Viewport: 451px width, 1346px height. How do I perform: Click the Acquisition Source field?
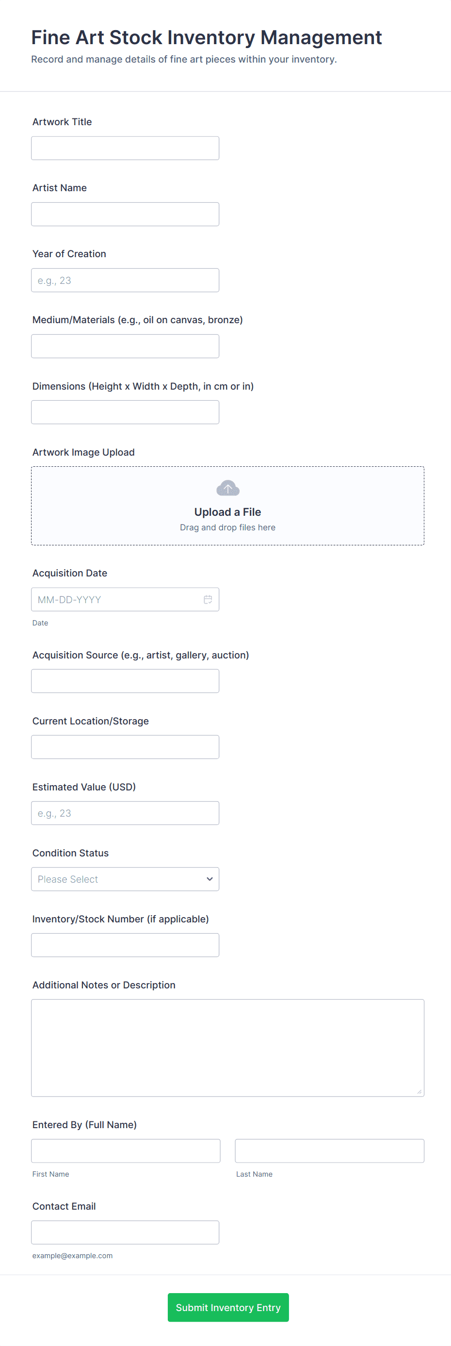pos(125,681)
